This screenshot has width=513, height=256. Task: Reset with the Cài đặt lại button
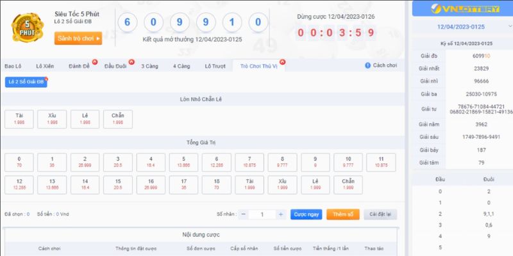click(x=380, y=214)
